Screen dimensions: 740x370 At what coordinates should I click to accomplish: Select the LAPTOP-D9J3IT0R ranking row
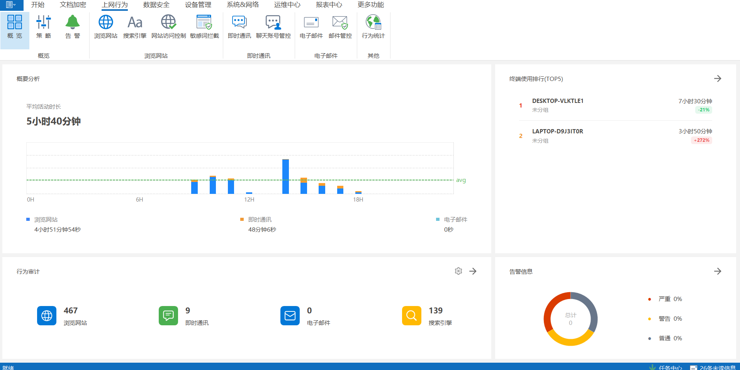pos(616,136)
